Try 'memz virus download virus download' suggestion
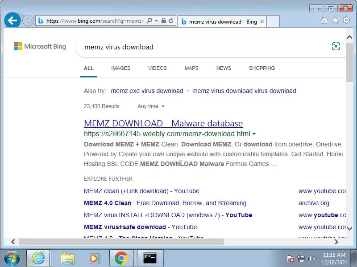 coord(244,91)
